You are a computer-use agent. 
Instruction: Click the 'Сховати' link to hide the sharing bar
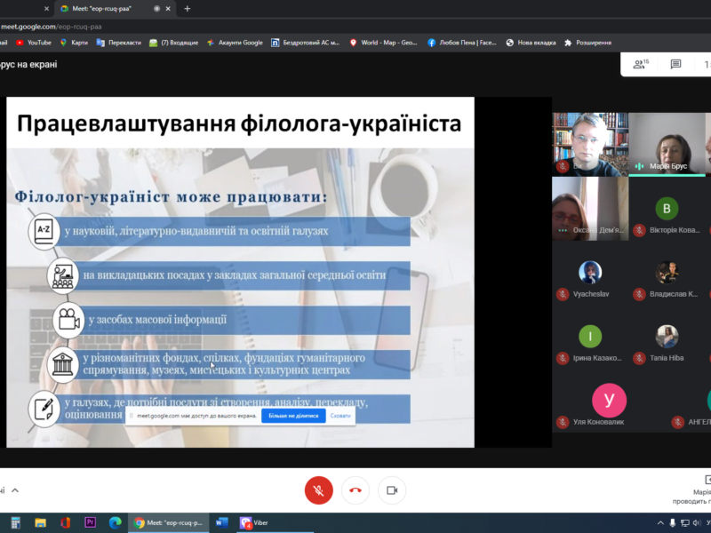point(340,416)
